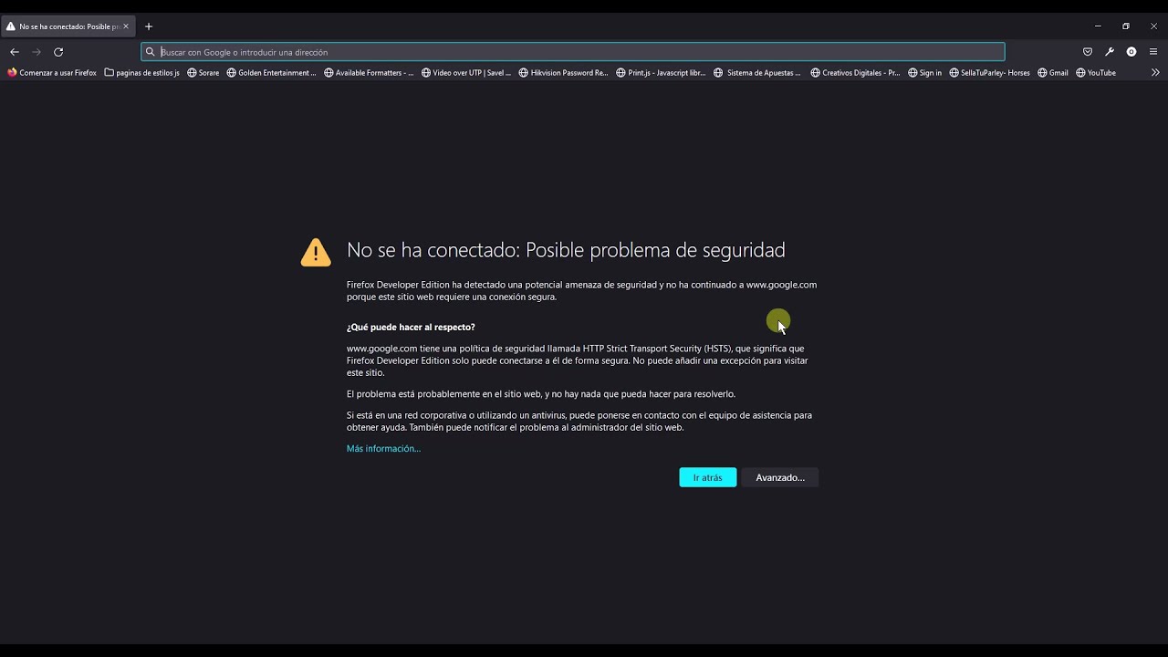Open the Firefox account icon
The image size is (1168, 657).
pos(1131,52)
